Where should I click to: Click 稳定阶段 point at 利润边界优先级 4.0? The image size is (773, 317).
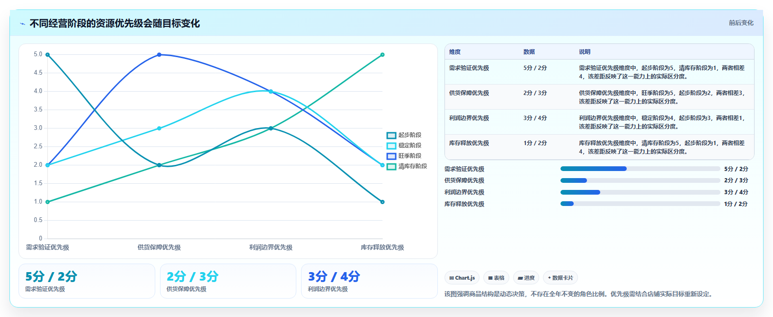[271, 92]
